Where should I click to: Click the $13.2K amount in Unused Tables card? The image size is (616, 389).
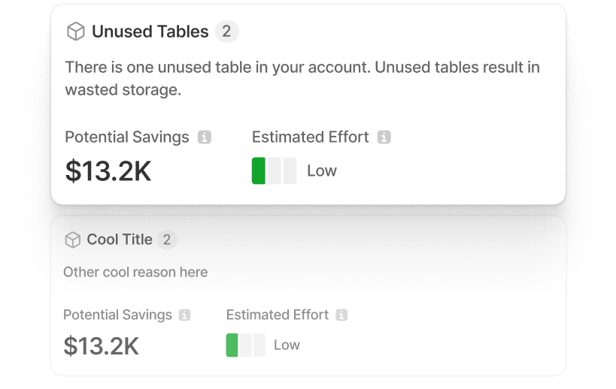pyautogui.click(x=108, y=171)
